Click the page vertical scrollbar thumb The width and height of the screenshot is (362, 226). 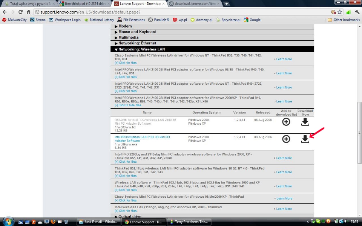359,133
